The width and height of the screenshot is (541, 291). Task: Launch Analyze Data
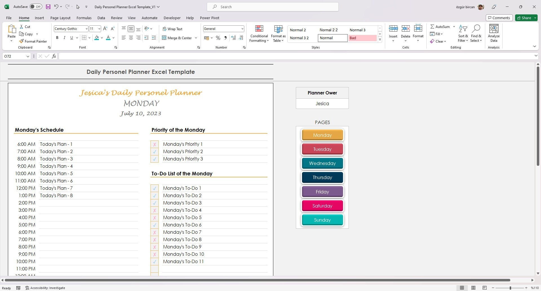click(493, 33)
